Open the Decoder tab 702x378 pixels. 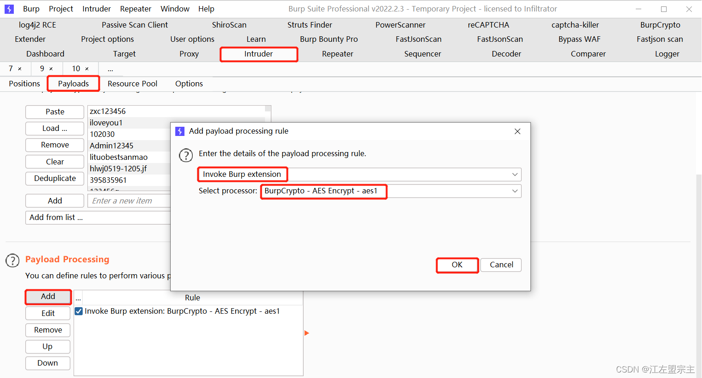[506, 54]
